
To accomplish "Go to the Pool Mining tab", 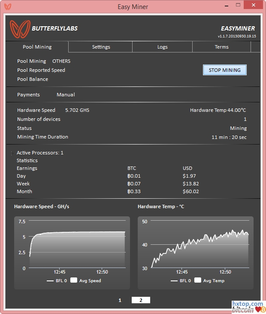I will (37, 47).
